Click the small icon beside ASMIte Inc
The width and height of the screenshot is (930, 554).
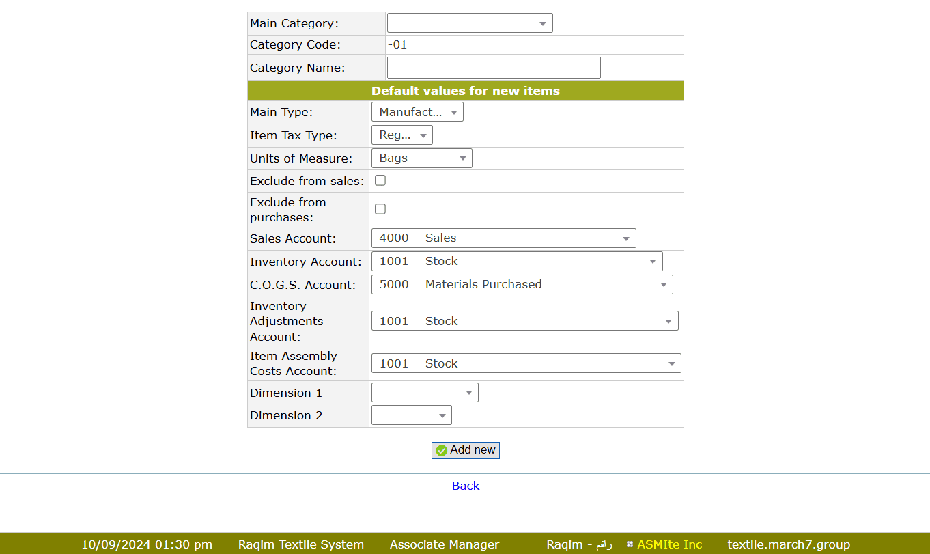[x=630, y=544]
